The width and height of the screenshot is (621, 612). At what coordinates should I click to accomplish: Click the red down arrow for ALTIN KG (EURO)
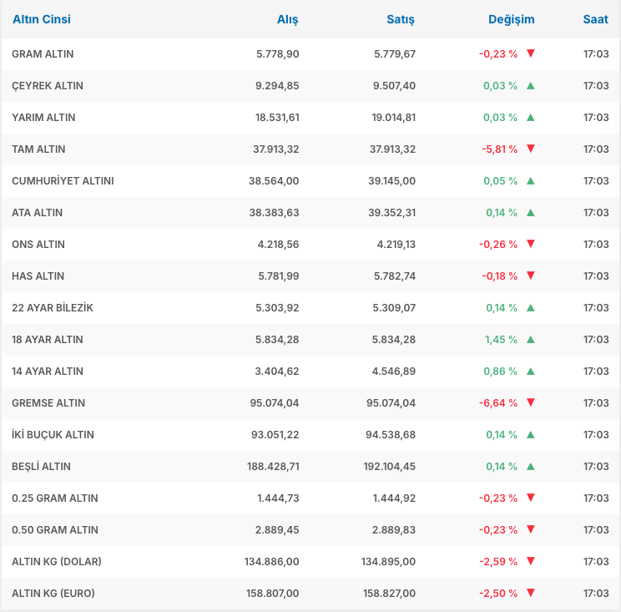tap(530, 593)
